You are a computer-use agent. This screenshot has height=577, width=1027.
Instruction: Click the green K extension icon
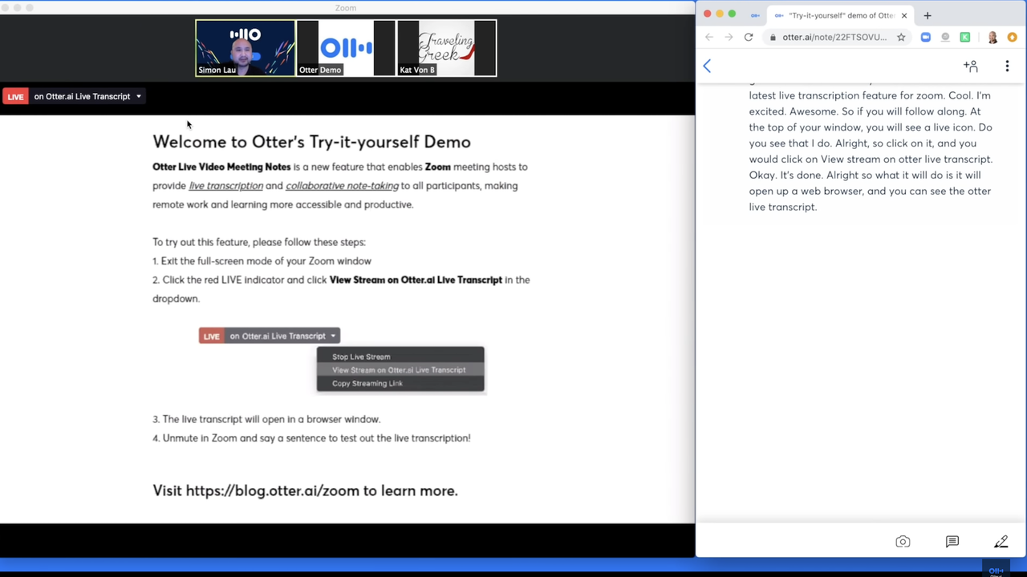964,38
